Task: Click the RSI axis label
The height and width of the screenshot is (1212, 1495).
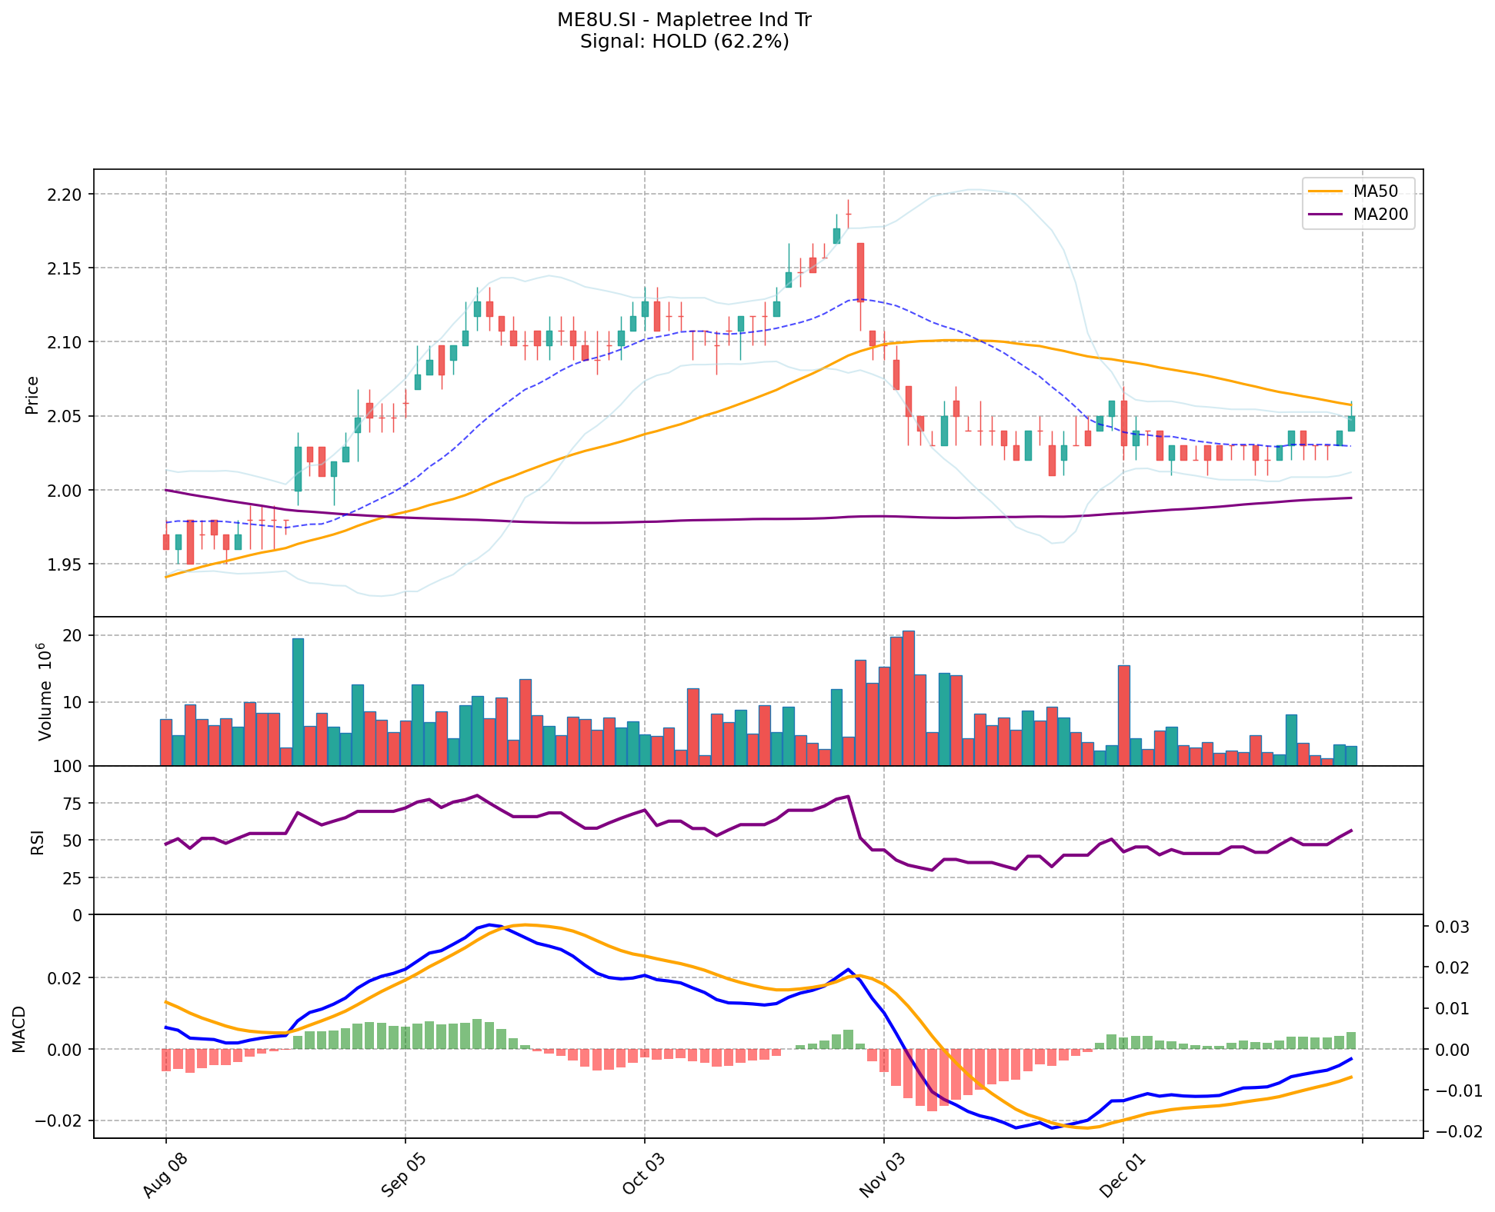Action: (x=37, y=843)
